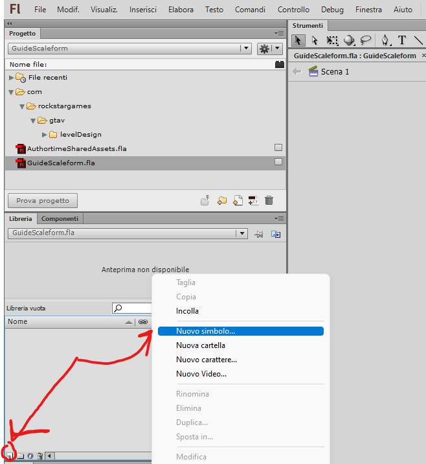Activate the Text tool
426x464 pixels.
tap(402, 40)
